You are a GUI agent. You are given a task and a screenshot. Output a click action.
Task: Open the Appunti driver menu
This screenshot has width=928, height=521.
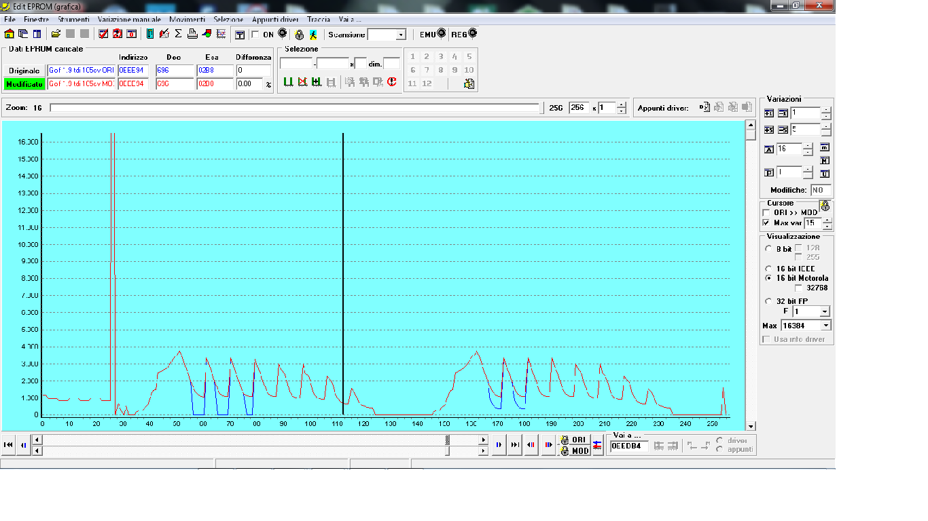275,20
